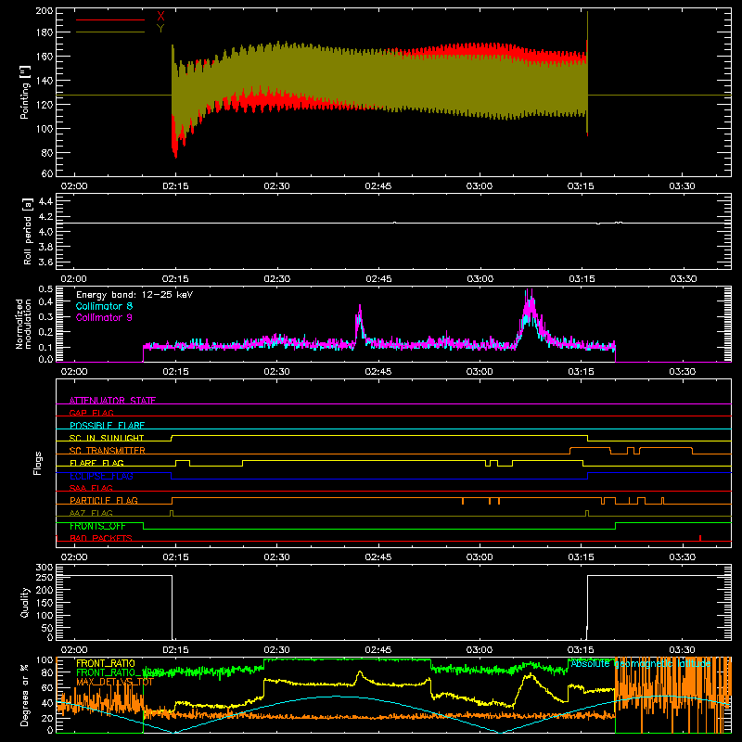Click the red BAD_PACKETS spike near 03:32
The height and width of the screenshot is (742, 742).
(700, 538)
